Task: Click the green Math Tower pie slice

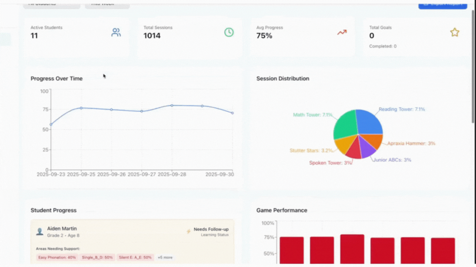Action: (x=345, y=124)
